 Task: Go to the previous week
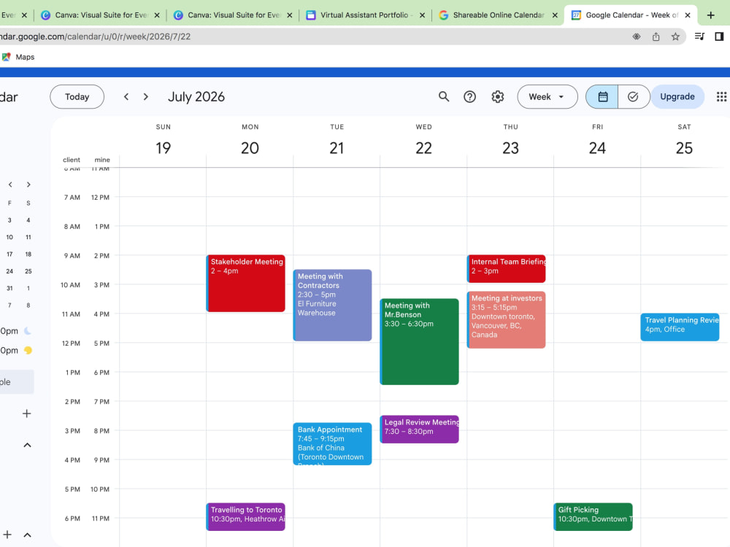(126, 97)
